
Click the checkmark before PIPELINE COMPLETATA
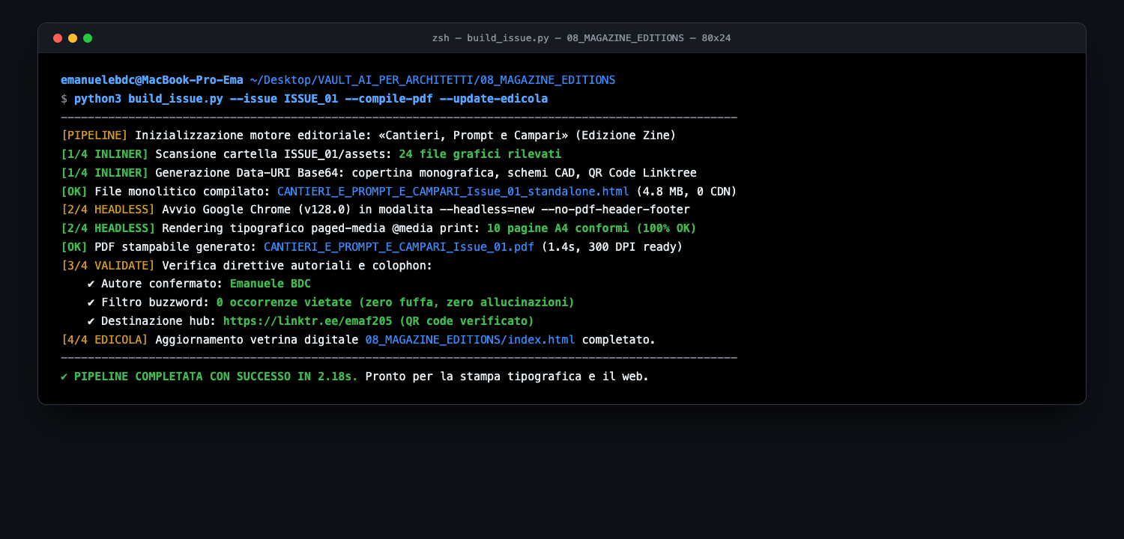[x=64, y=377]
